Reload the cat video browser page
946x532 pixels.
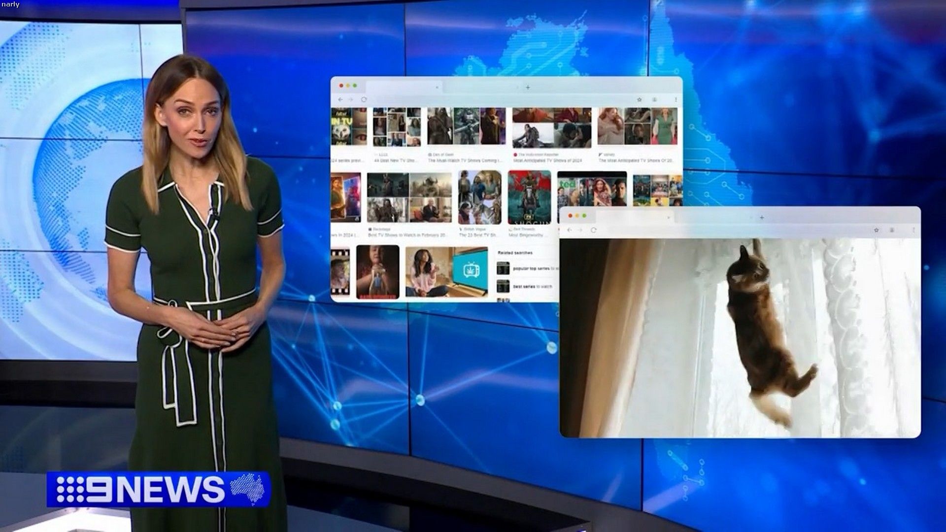coord(593,230)
